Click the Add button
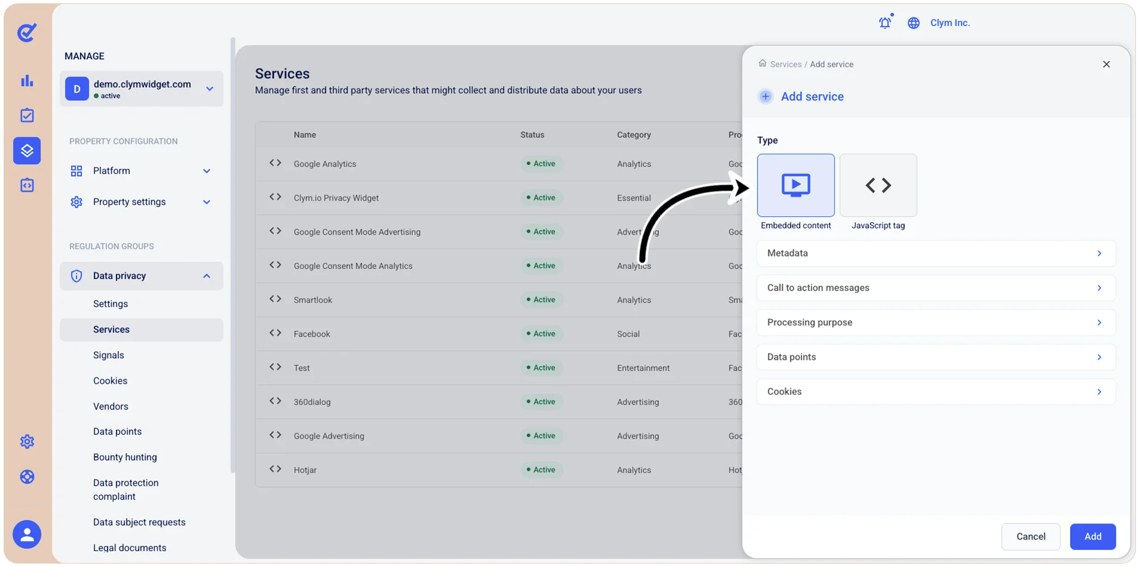Screen dimensions: 1139x567 click(1093, 537)
